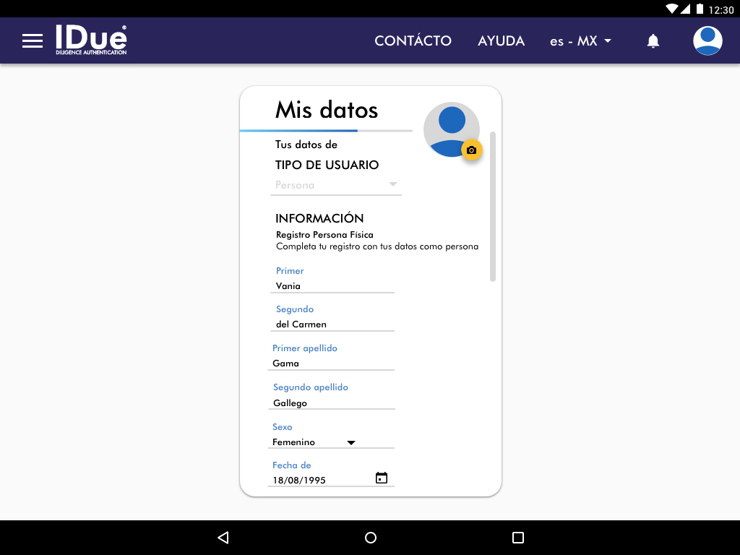This screenshot has width=740, height=555.
Task: Open user account avatar in header
Action: (x=707, y=41)
